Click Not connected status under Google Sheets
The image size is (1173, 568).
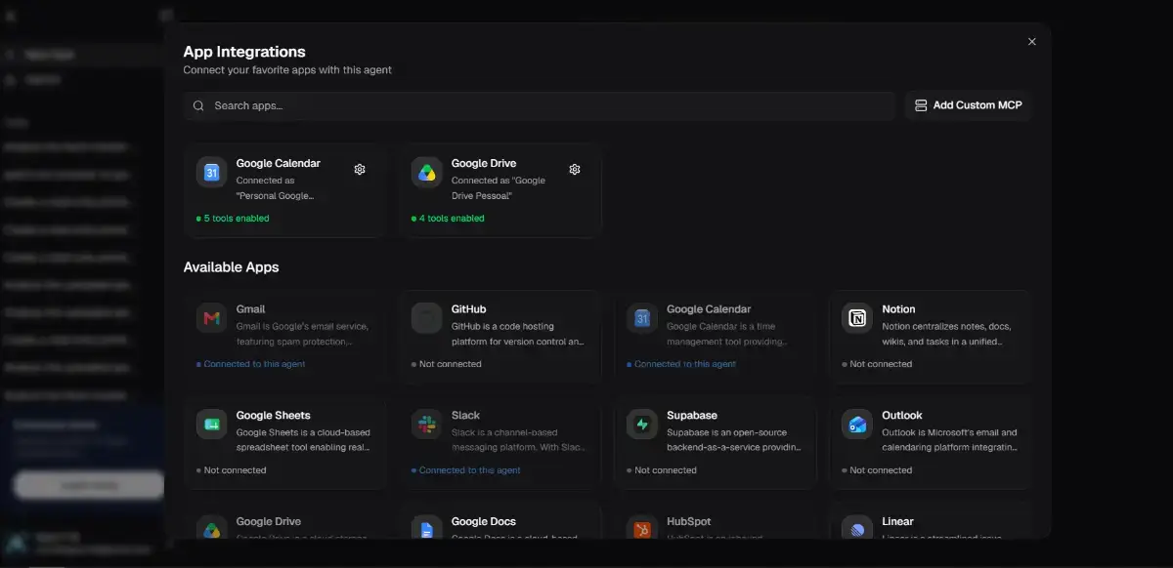pos(235,470)
